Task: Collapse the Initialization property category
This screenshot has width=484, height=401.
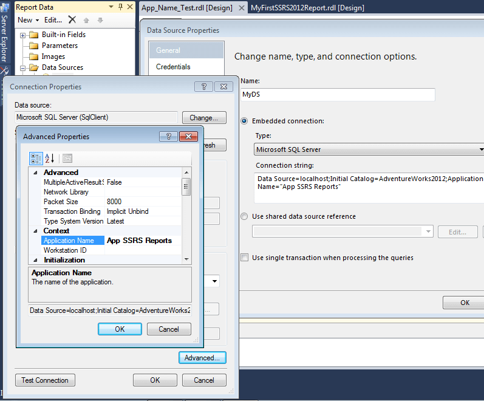Action: (35, 260)
